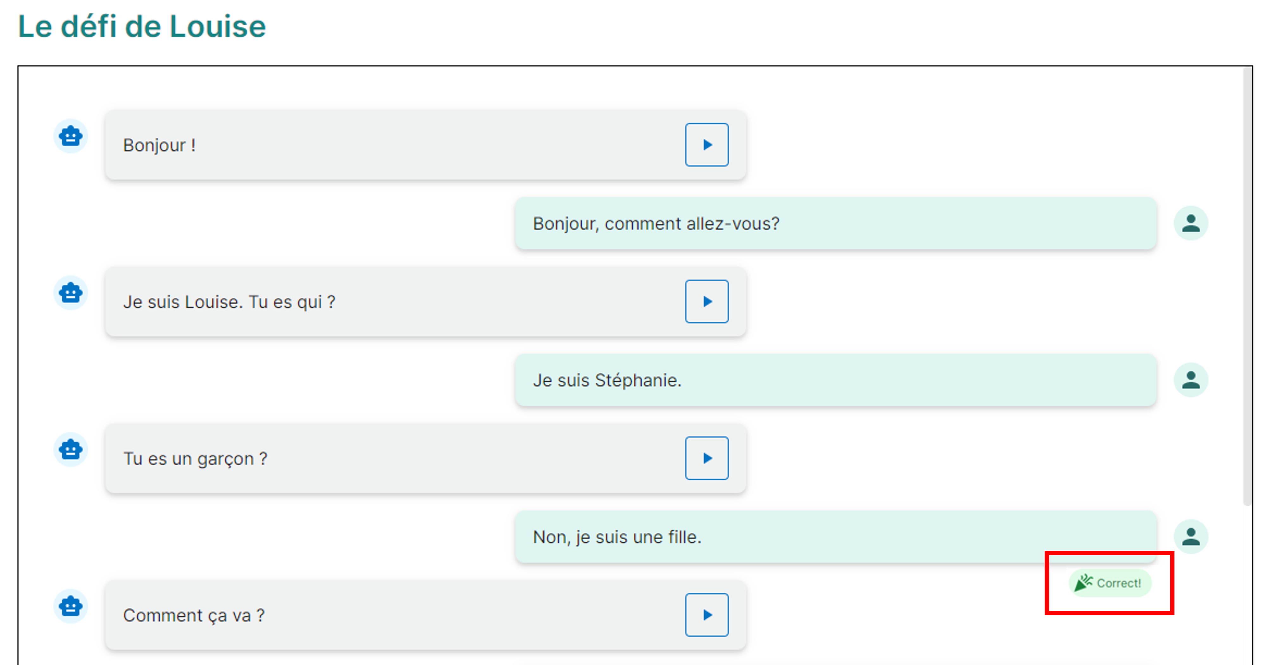Screen dimensions: 1264x665
Task: Play the audio for "Bonjour !"
Action: pos(707,145)
